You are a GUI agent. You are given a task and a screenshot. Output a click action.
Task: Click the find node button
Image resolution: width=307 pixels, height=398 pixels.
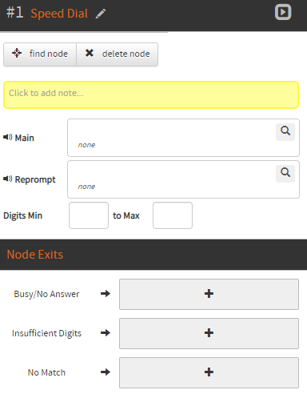40,54
